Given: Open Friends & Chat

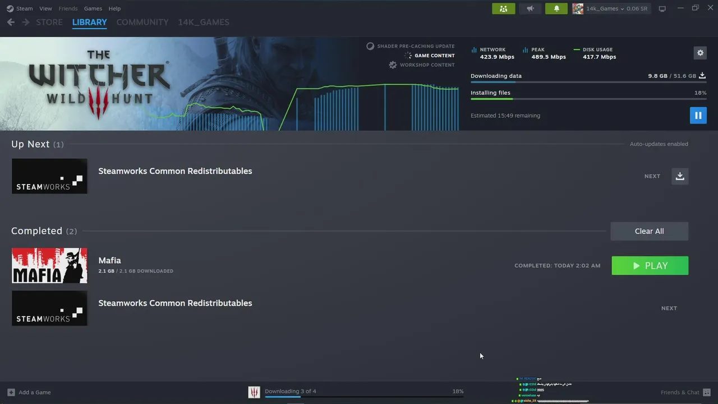Looking at the screenshot, I should [x=685, y=392].
